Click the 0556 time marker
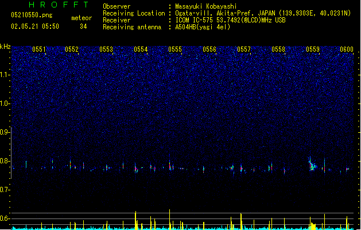The height and width of the screenshot is (230, 361). 209,49
